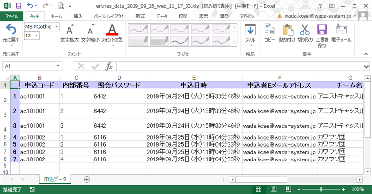The image size is (372, 194).
Task: Click the zoom slider handle
Action: (321, 189)
